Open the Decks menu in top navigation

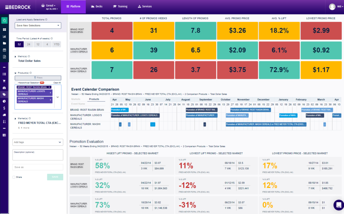click(x=97, y=6)
